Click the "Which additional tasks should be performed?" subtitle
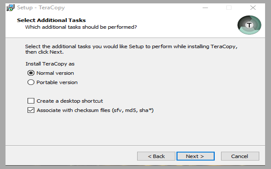Image resolution: width=271 pixels, height=169 pixels. point(81,27)
